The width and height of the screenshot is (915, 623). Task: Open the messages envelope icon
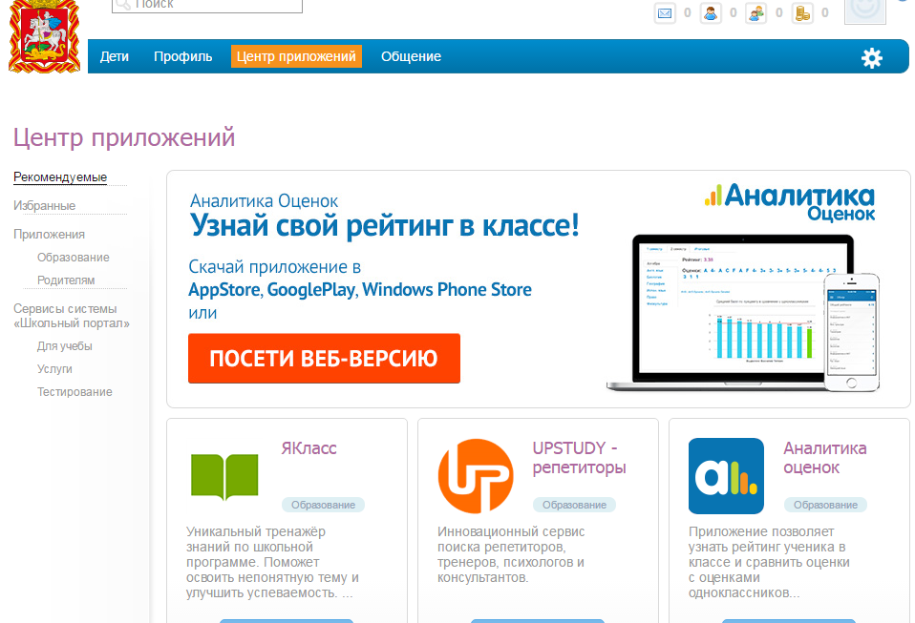click(665, 12)
